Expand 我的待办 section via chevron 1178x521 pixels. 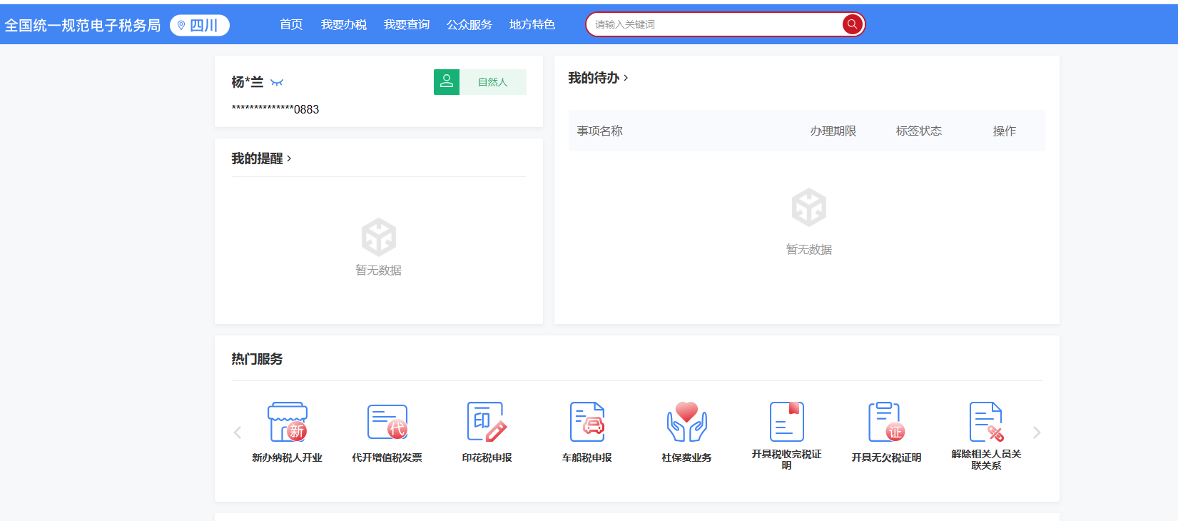point(626,78)
